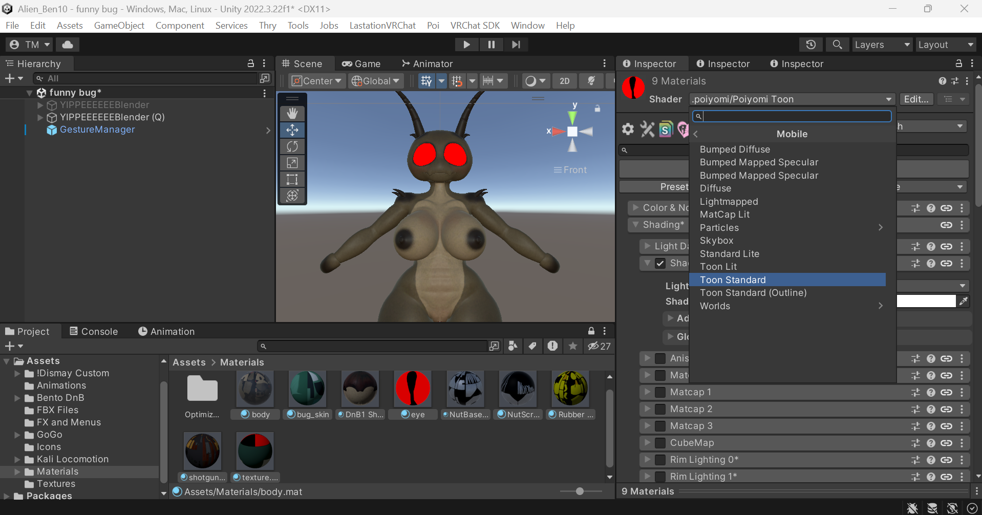The width and height of the screenshot is (982, 515).
Task: Select the Textures folder
Action: coord(56,484)
